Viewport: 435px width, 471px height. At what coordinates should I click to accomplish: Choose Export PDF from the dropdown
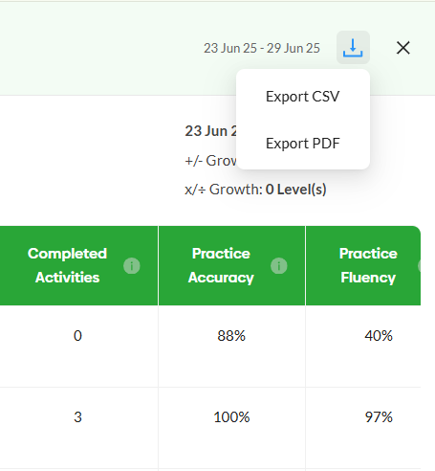coord(303,144)
